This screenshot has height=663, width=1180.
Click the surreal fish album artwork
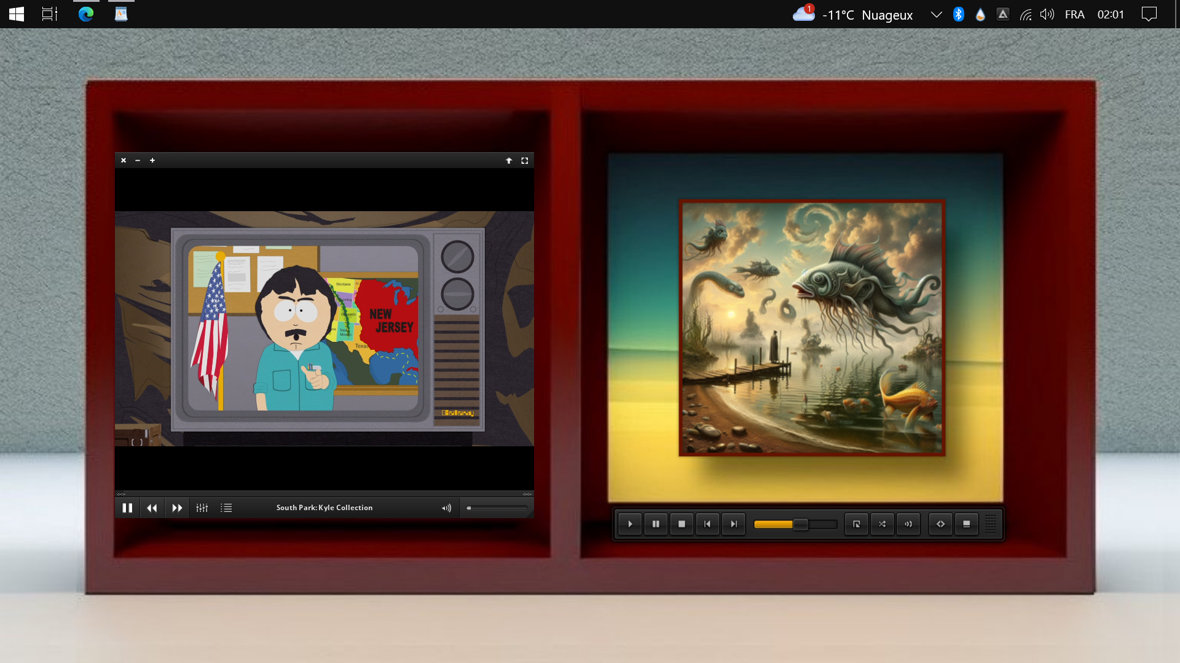[812, 328]
